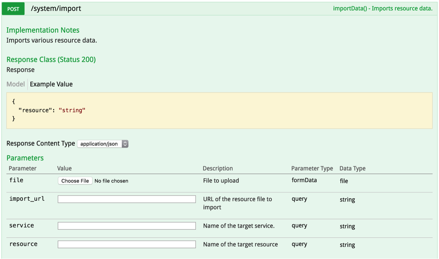
Task: Click the content type stepper arrows
Action: [x=125, y=143]
